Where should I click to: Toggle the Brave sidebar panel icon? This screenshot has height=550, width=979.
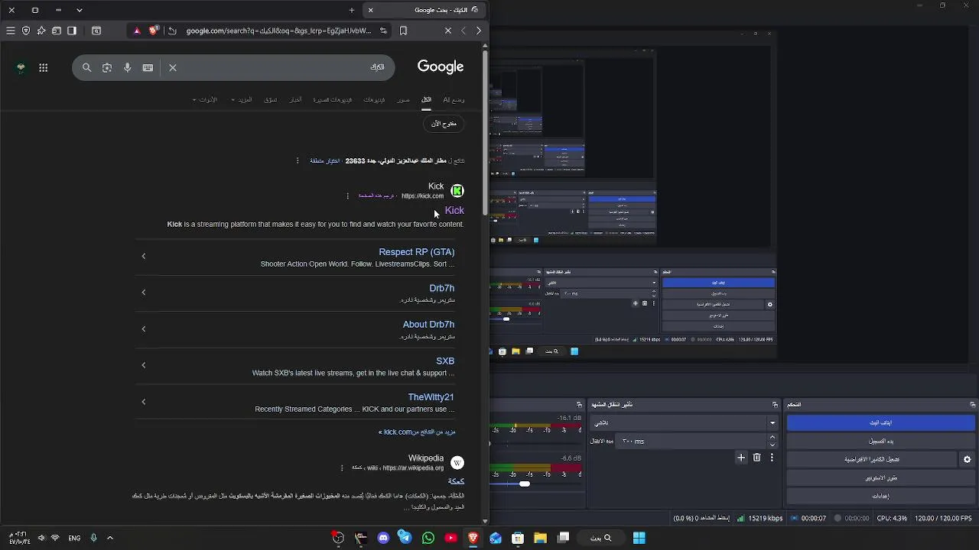(72, 31)
